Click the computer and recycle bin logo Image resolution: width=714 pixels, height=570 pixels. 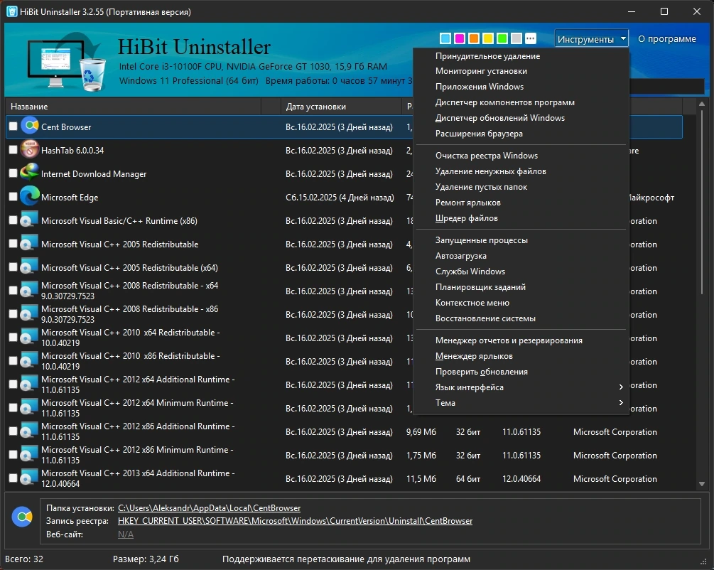(x=67, y=61)
